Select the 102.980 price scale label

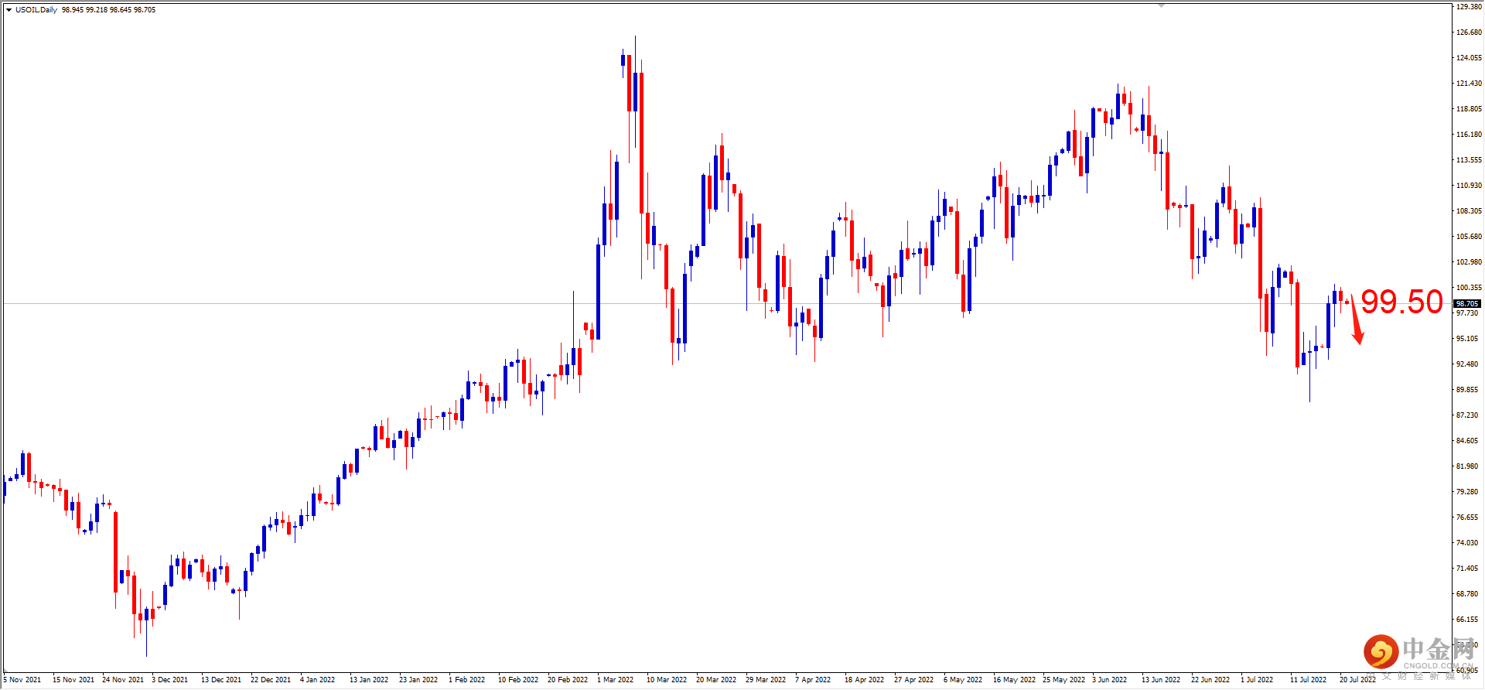1469,262
